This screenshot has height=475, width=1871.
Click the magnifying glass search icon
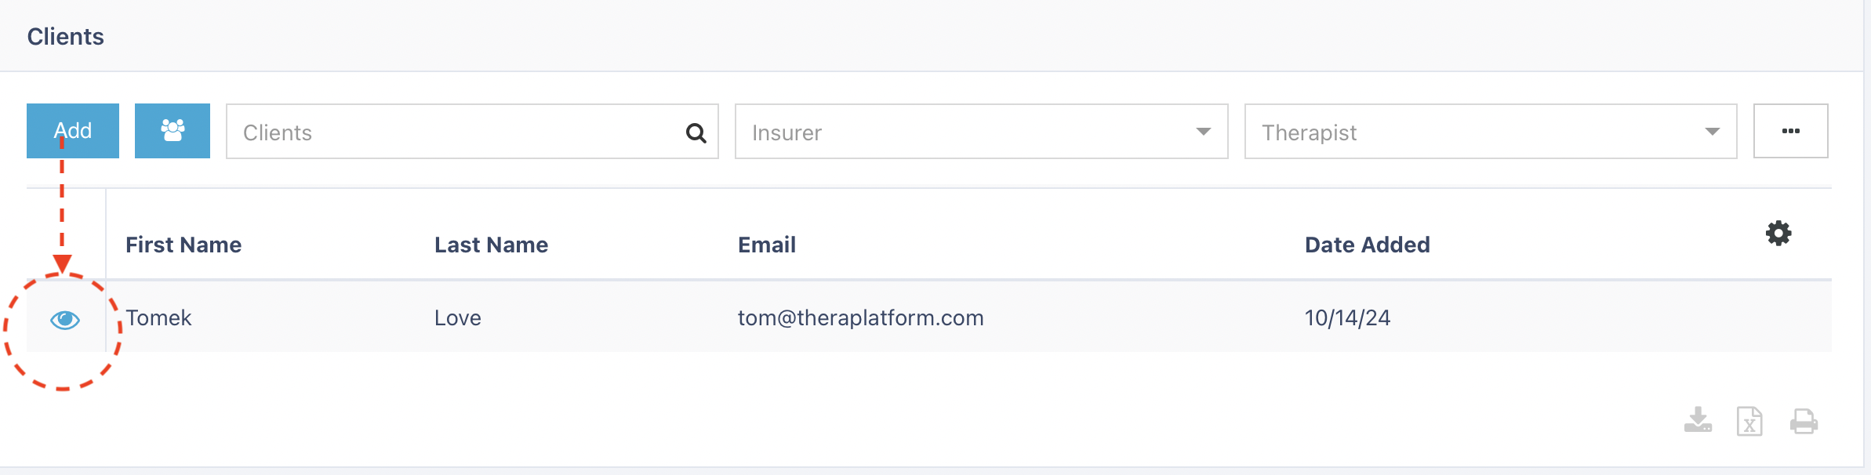696,132
